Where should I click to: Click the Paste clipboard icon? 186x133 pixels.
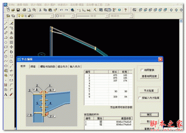click(50, 10)
